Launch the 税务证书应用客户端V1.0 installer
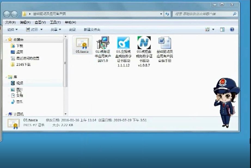This screenshot has height=168, width=251. point(103,43)
